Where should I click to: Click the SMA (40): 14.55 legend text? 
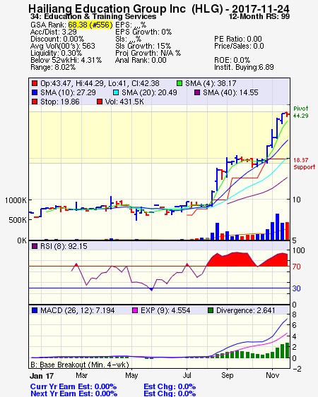tap(230, 92)
